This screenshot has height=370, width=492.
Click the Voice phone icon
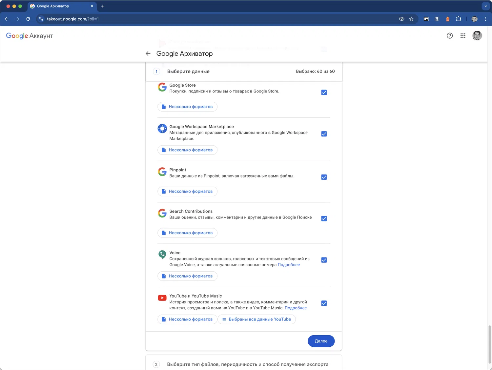tap(162, 254)
